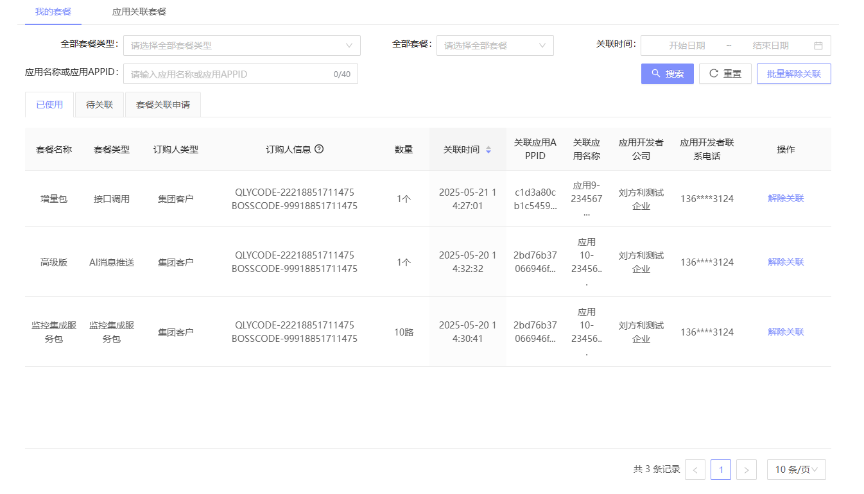The width and height of the screenshot is (864, 494).
Task: Click the 2025-05-21 14:27:01 time cell
Action: pos(468,199)
